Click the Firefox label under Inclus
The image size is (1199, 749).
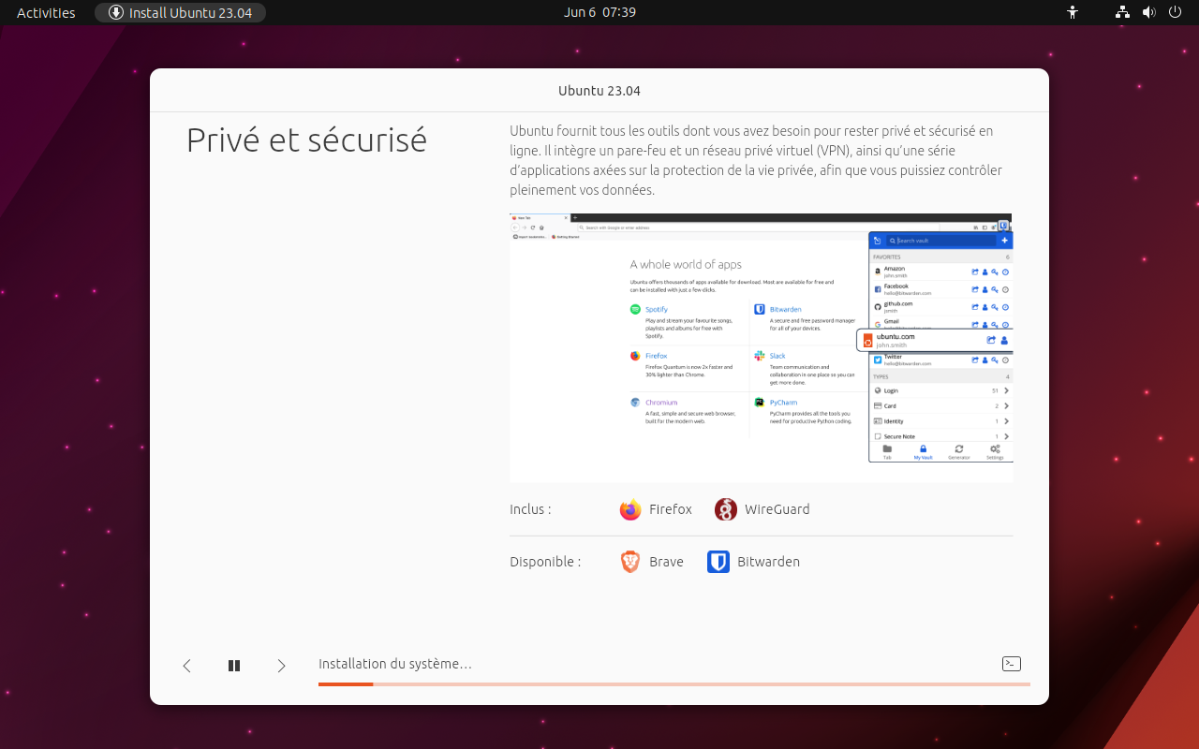[x=671, y=509]
